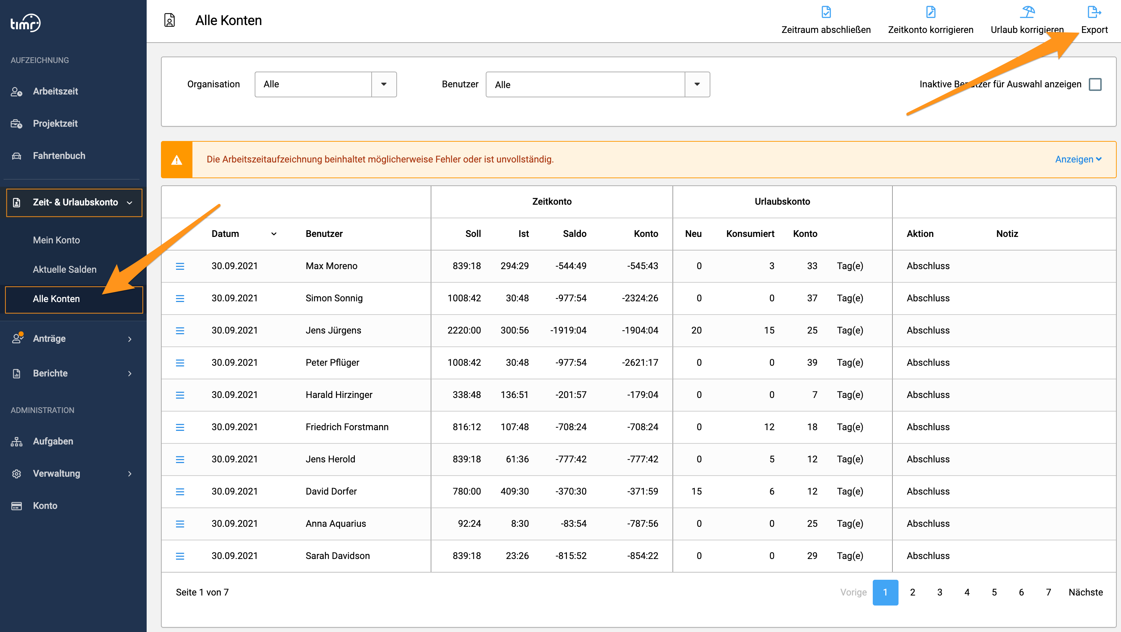Click the Berichte sidebar icon
1121x632 pixels.
point(16,374)
